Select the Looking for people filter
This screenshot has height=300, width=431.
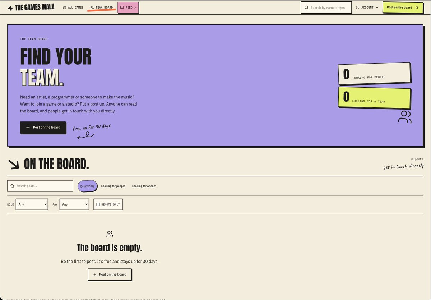[x=113, y=186]
